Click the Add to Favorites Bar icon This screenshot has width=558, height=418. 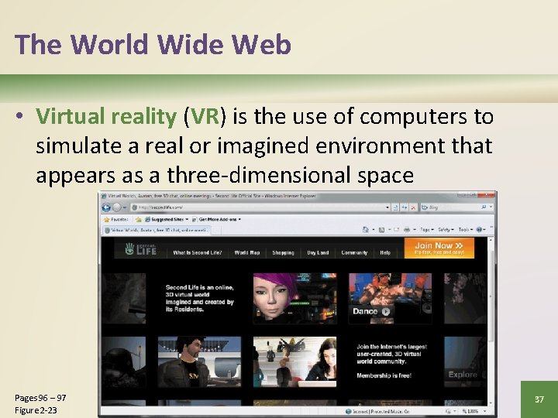tap(139, 220)
